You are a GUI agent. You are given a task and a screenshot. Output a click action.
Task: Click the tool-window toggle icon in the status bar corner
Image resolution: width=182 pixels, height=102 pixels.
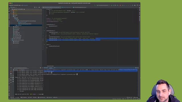(x=9, y=99)
